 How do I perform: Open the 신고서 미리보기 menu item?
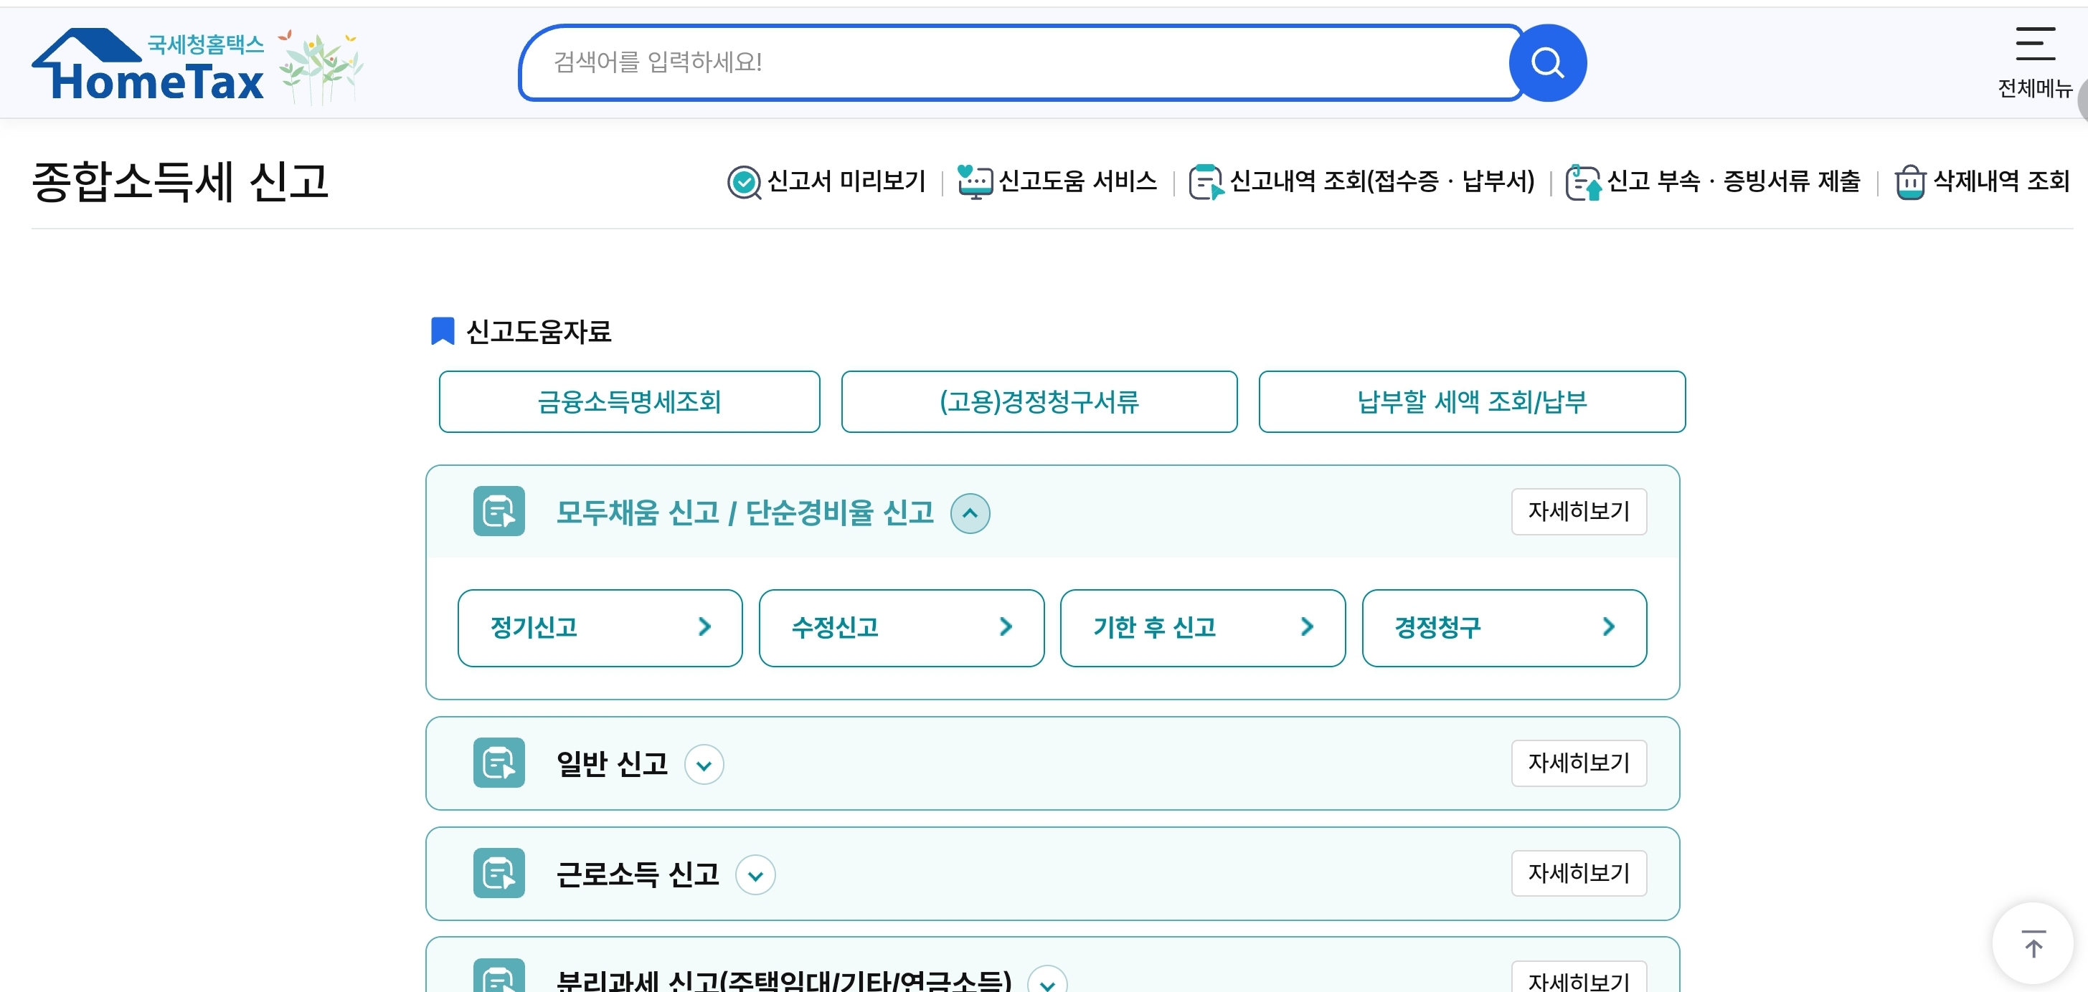click(x=846, y=181)
